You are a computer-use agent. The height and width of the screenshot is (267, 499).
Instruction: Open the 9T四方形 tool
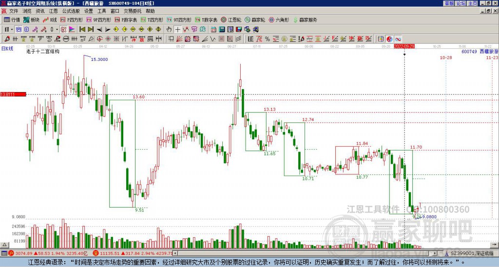coord(179,19)
